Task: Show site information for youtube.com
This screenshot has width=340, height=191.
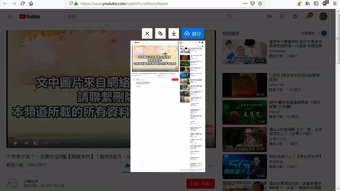Action: (x=70, y=3)
